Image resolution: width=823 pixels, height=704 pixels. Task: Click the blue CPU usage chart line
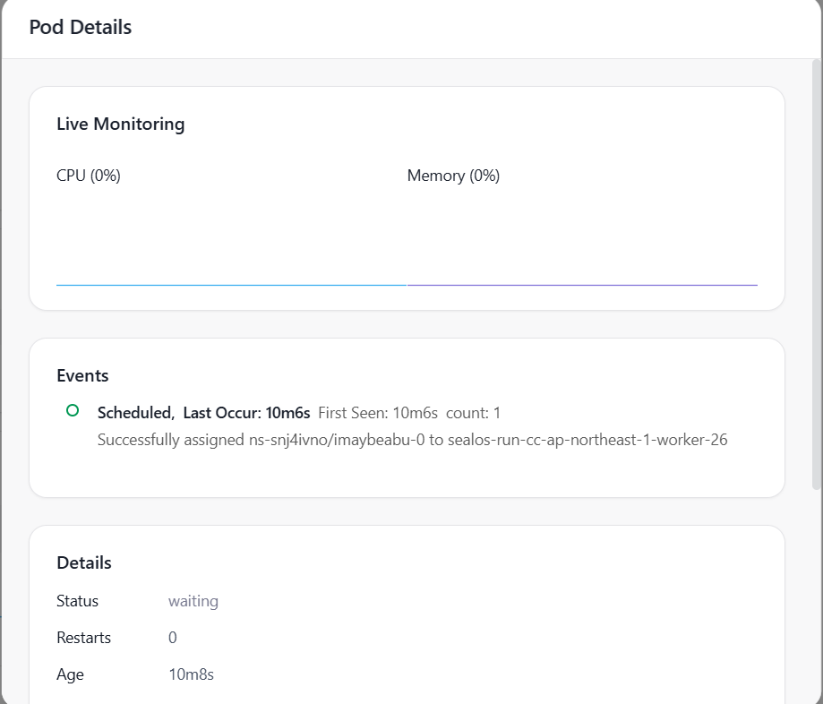tap(231, 285)
